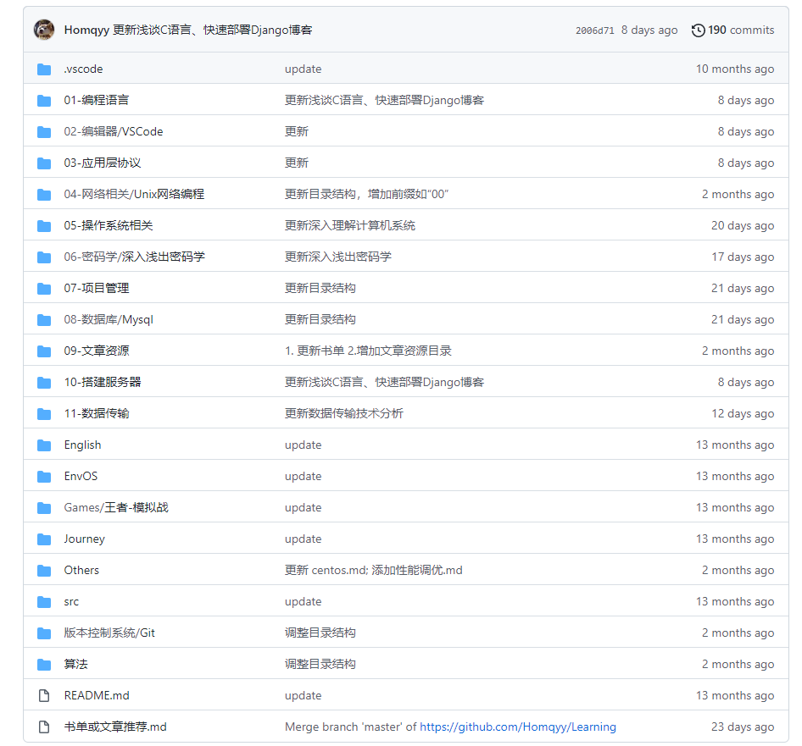Open the 05-操作系统相关 directory
This screenshot has width=802, height=746.
point(108,226)
